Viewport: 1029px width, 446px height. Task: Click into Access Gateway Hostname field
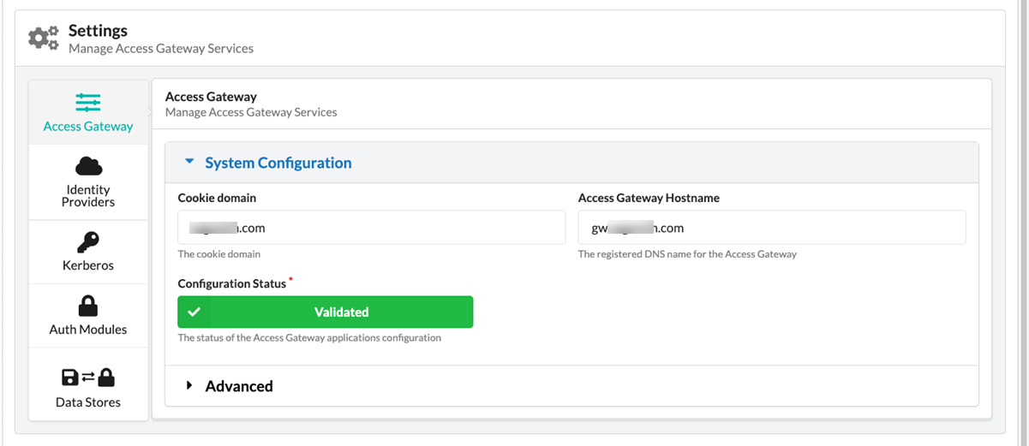coord(771,228)
